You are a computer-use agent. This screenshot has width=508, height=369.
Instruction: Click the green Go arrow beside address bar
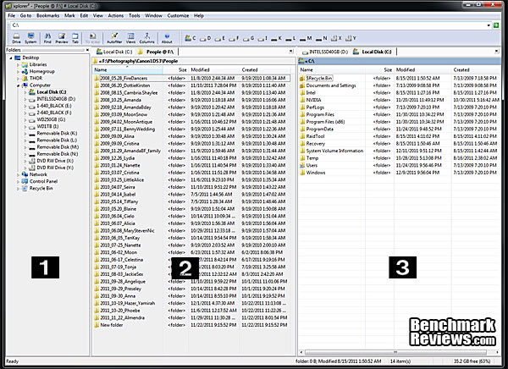click(x=496, y=25)
